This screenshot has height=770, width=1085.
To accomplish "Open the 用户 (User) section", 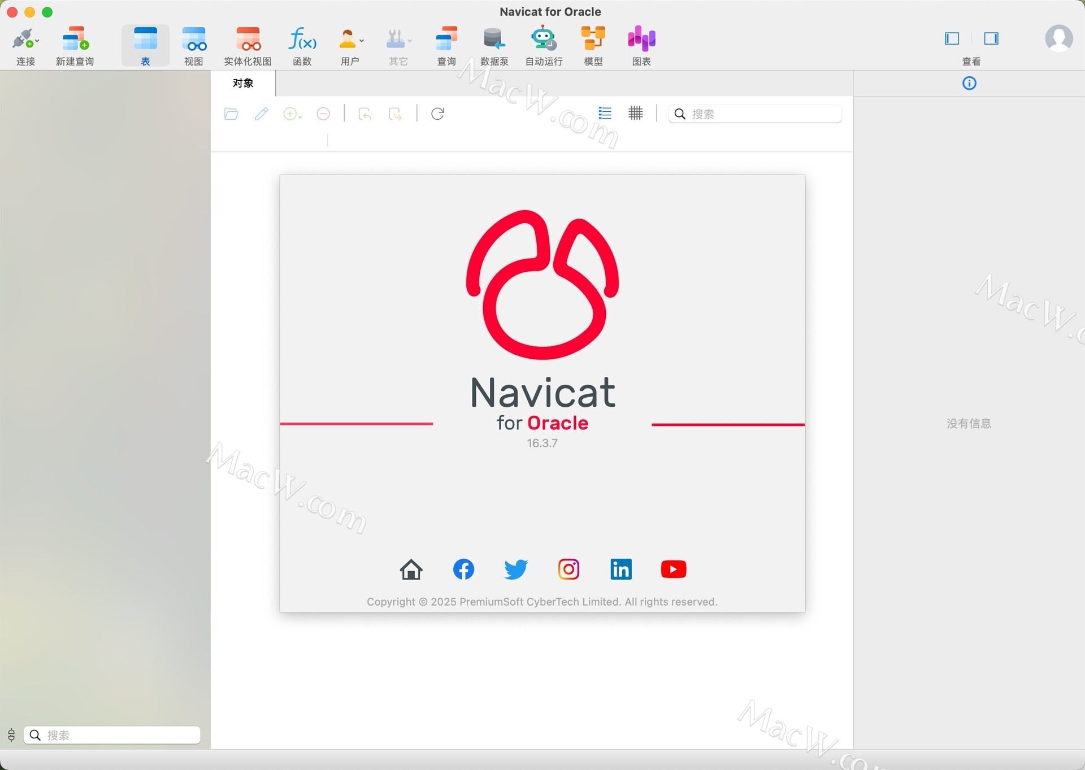I will coord(349,46).
